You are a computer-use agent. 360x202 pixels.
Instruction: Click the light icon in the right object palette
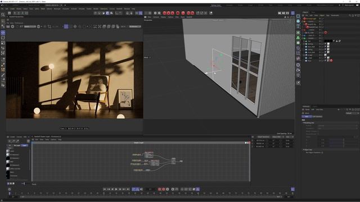[x=298, y=76]
